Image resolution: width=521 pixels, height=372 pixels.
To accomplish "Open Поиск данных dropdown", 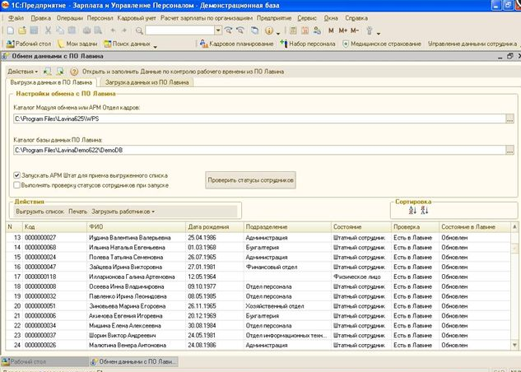I will tap(133, 42).
